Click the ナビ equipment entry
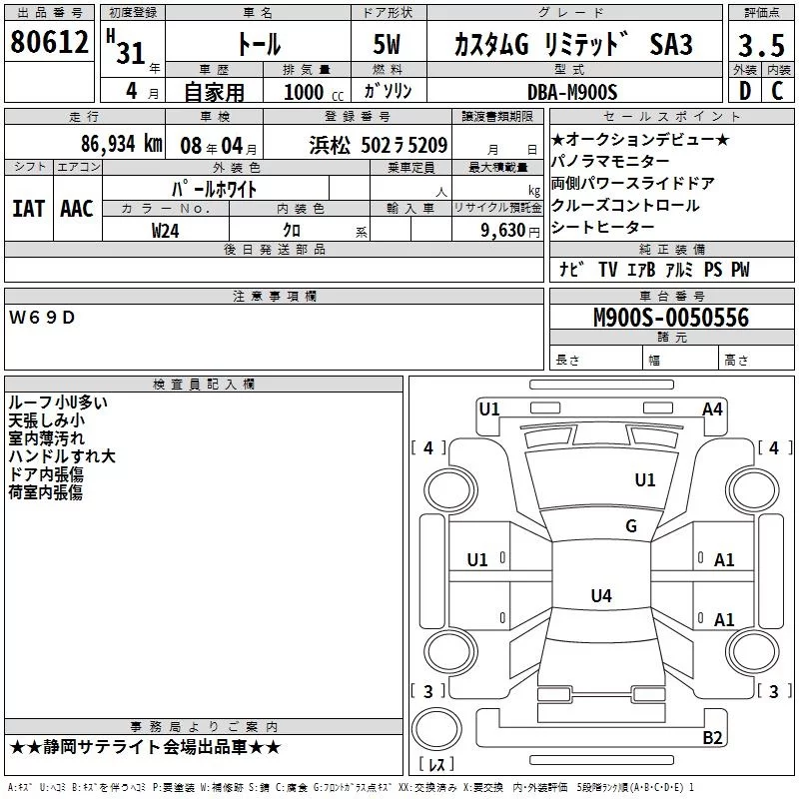799x799 pixels. (x=570, y=269)
